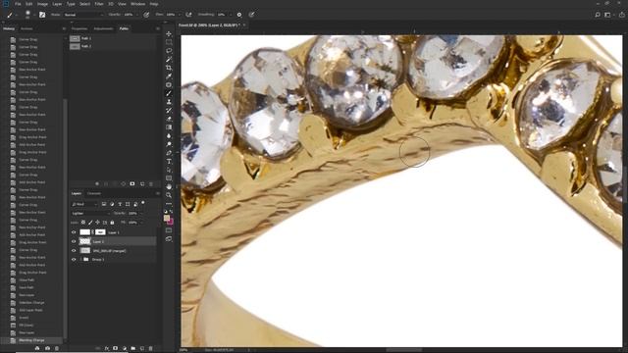Open the layer filter Kind dropdown
This screenshot has width=628, height=353.
click(x=84, y=204)
